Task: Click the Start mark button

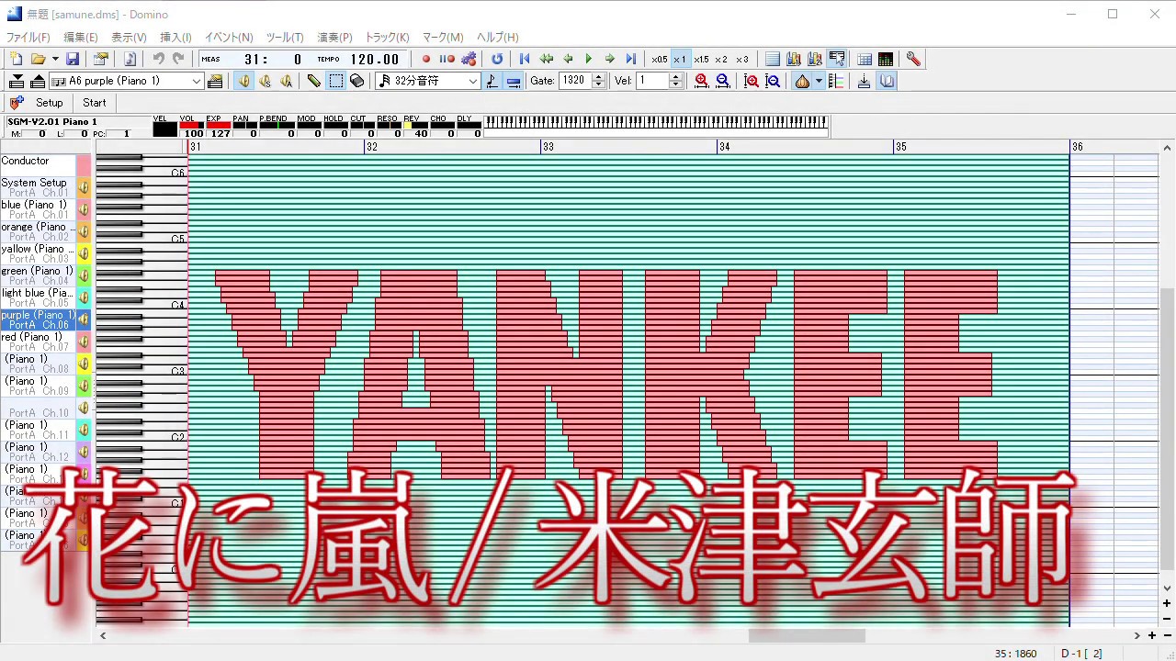Action: pos(95,103)
